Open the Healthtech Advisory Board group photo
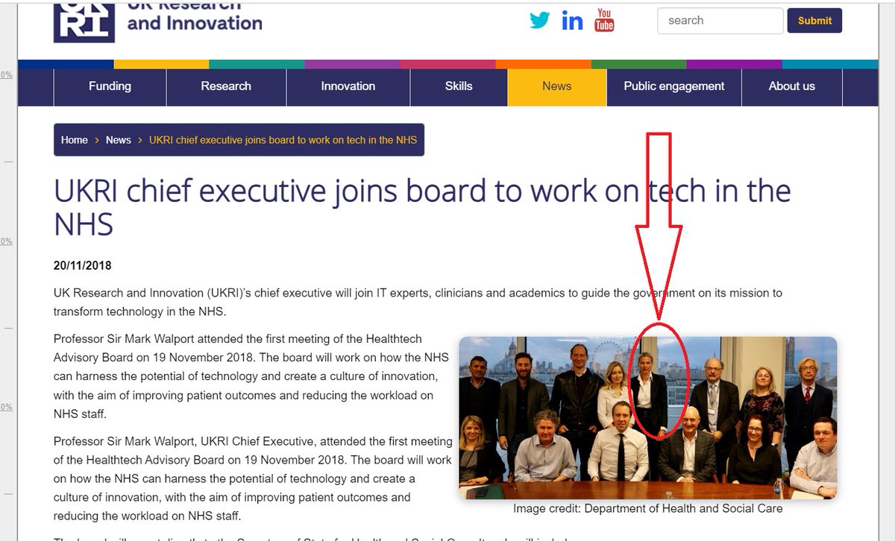 point(647,417)
